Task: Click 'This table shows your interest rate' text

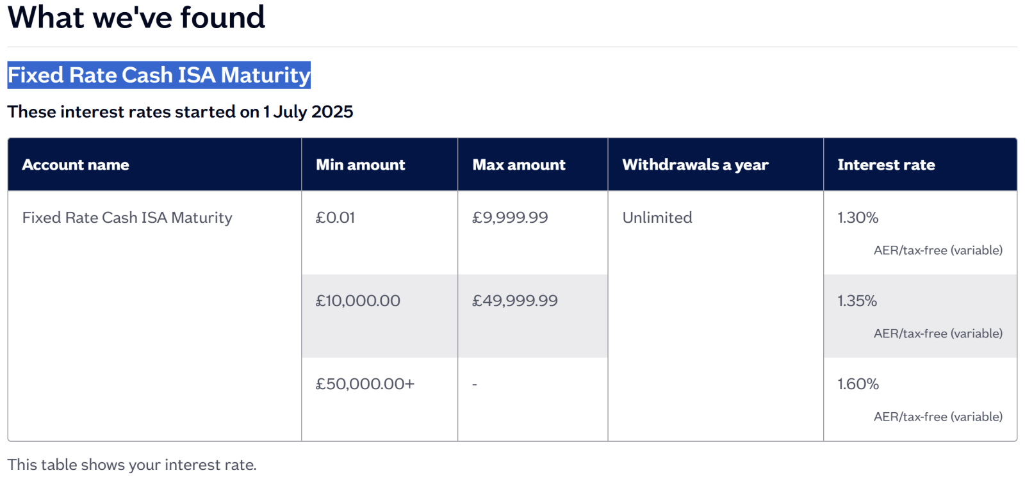Action: pyautogui.click(x=132, y=465)
